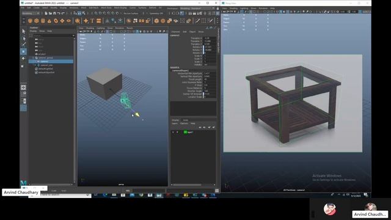The width and height of the screenshot is (391, 220).
Task: Click the Save Scene icon in status line
Action: pos(54,13)
